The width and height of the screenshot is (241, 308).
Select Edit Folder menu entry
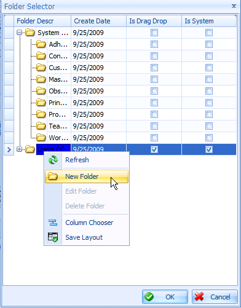[87, 191]
